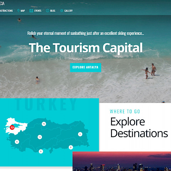Open the Gallery navigation link
Screen dimensions: 171x171
tap(68, 11)
